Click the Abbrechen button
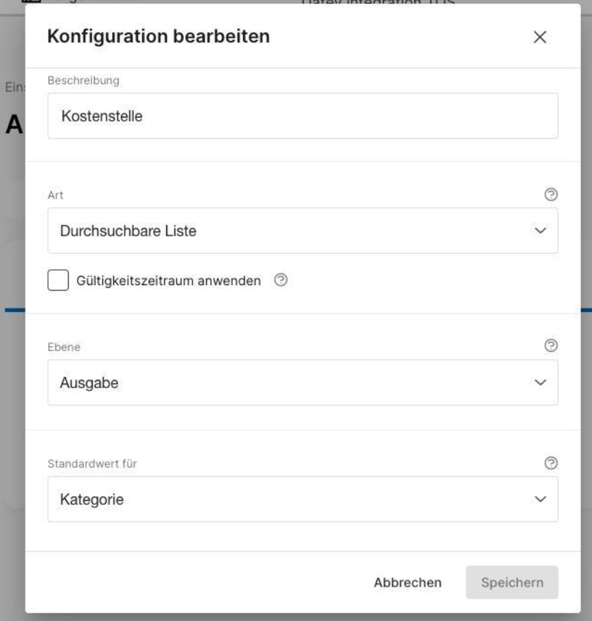The height and width of the screenshot is (621, 592). (407, 583)
